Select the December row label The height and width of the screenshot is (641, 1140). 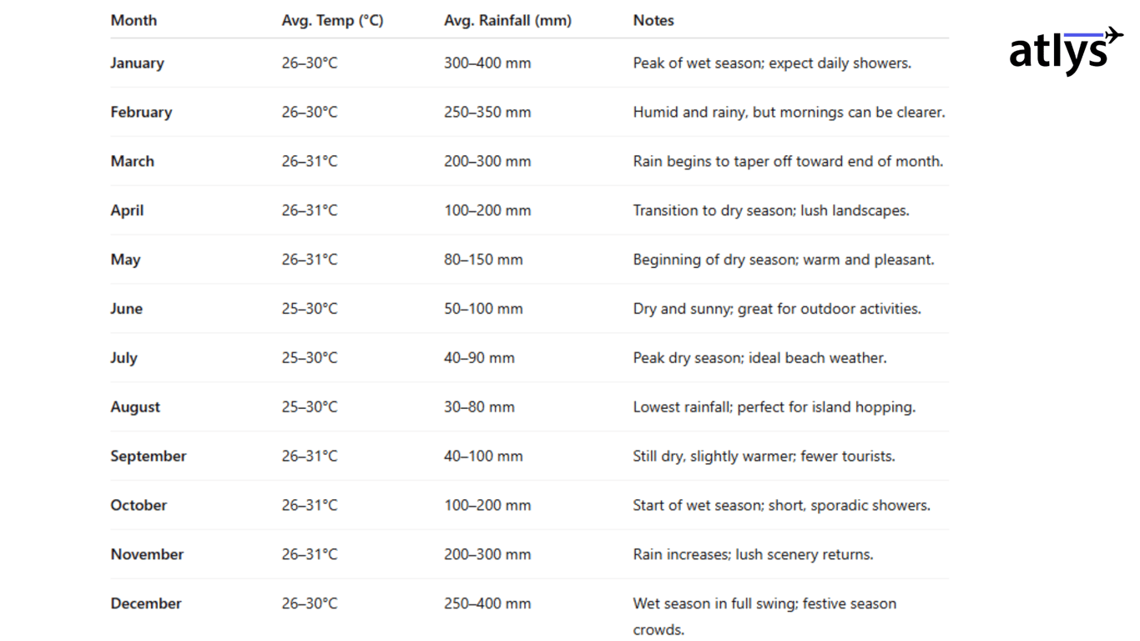(x=145, y=603)
